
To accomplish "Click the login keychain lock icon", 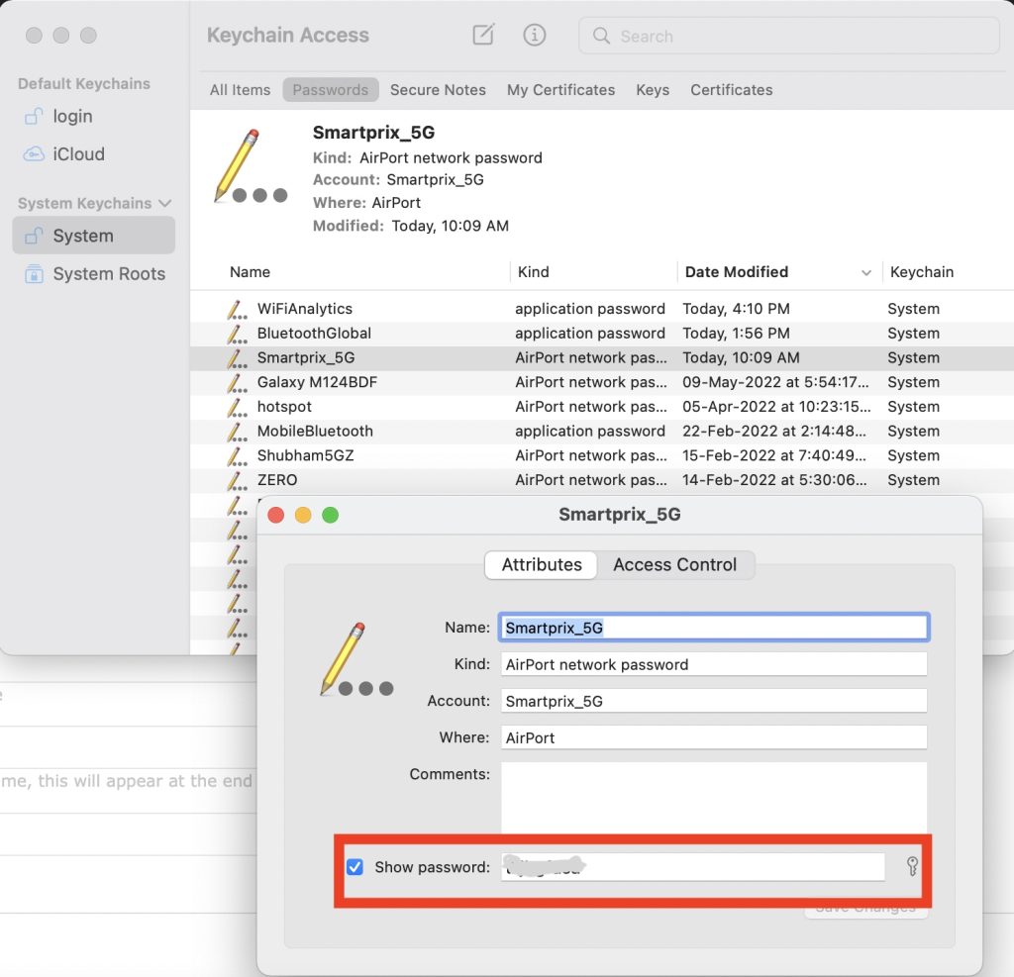I will click(x=34, y=117).
